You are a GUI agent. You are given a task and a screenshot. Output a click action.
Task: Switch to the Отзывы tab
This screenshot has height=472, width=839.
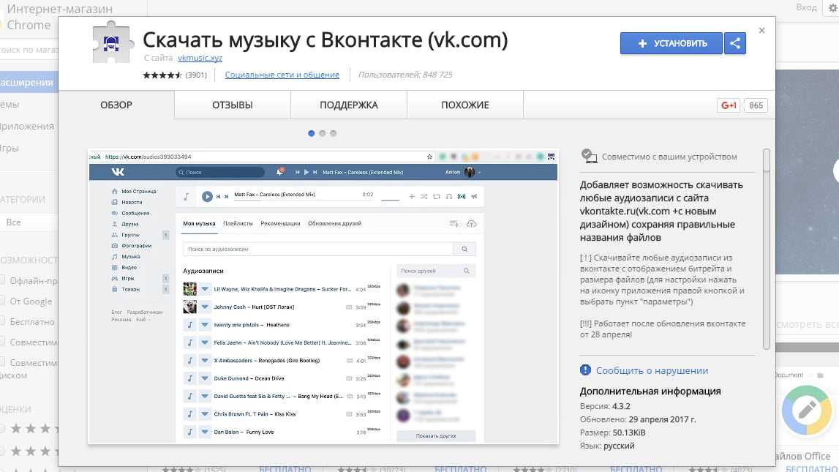pos(232,105)
